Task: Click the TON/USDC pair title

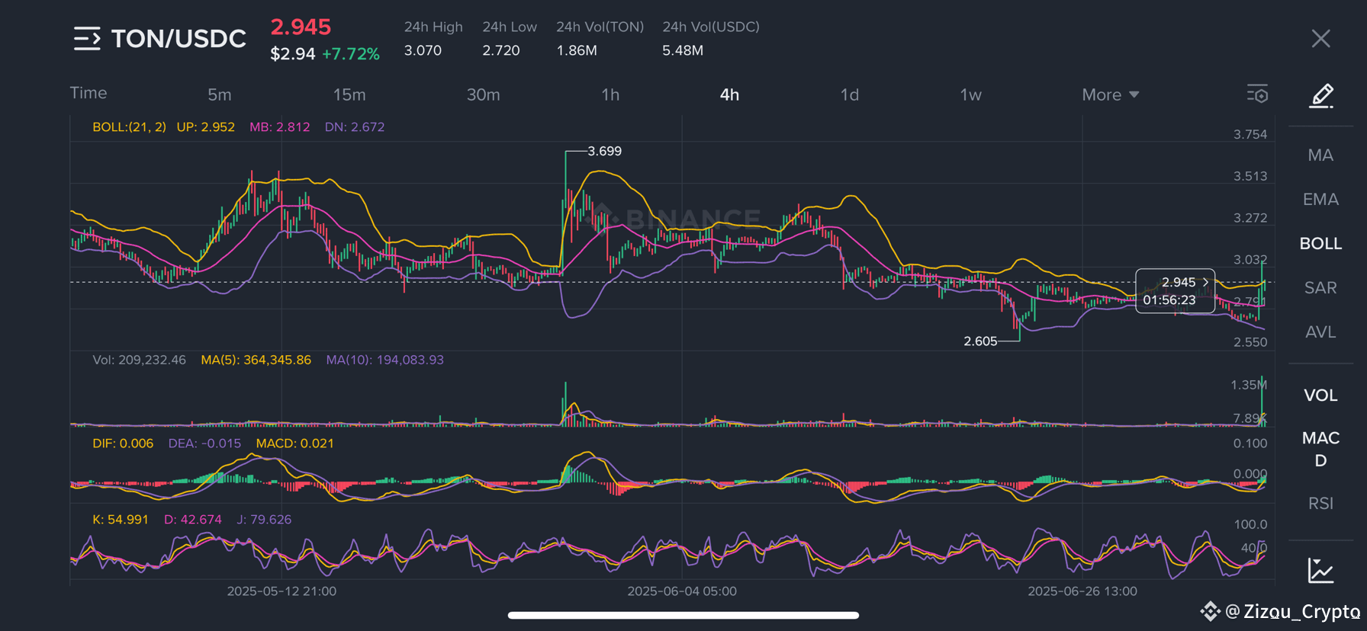Action: click(x=179, y=39)
